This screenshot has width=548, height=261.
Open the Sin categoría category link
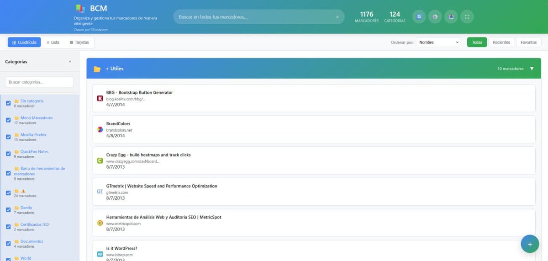[32, 101]
